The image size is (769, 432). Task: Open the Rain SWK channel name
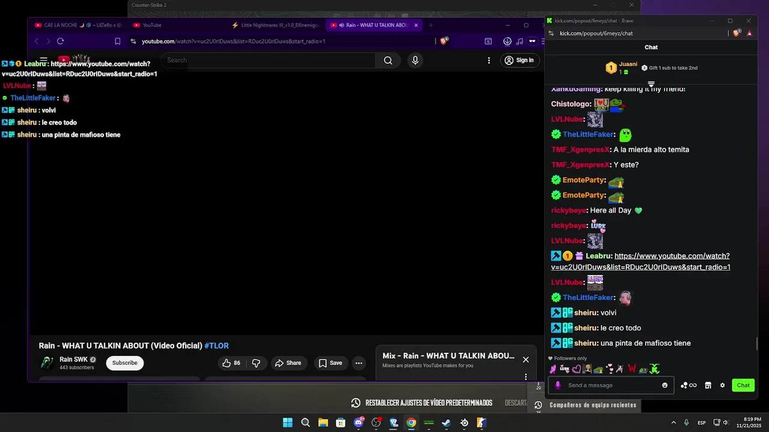(x=73, y=359)
